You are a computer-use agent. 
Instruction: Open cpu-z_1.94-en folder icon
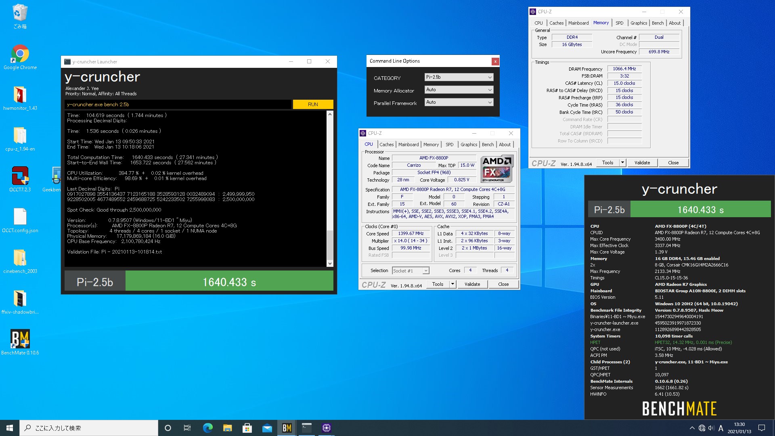pos(20,139)
